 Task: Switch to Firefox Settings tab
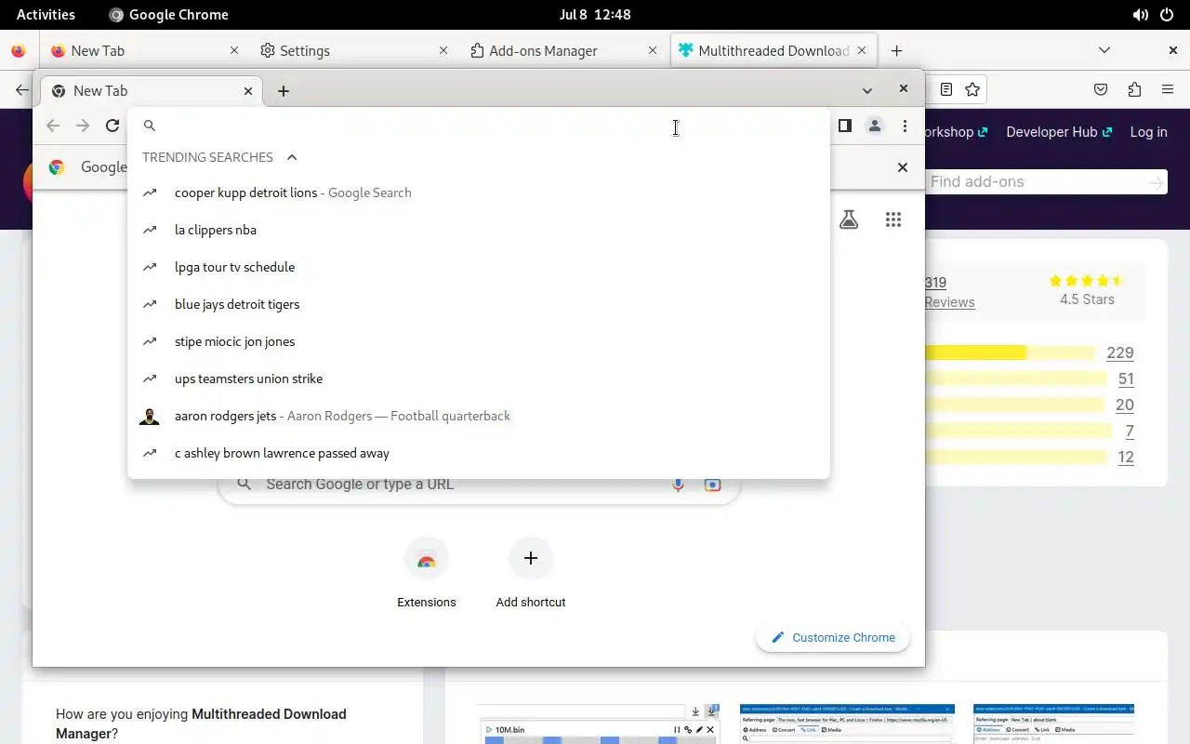tap(353, 50)
